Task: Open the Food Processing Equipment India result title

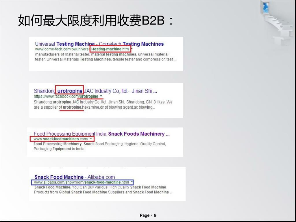Action: coord(101,134)
